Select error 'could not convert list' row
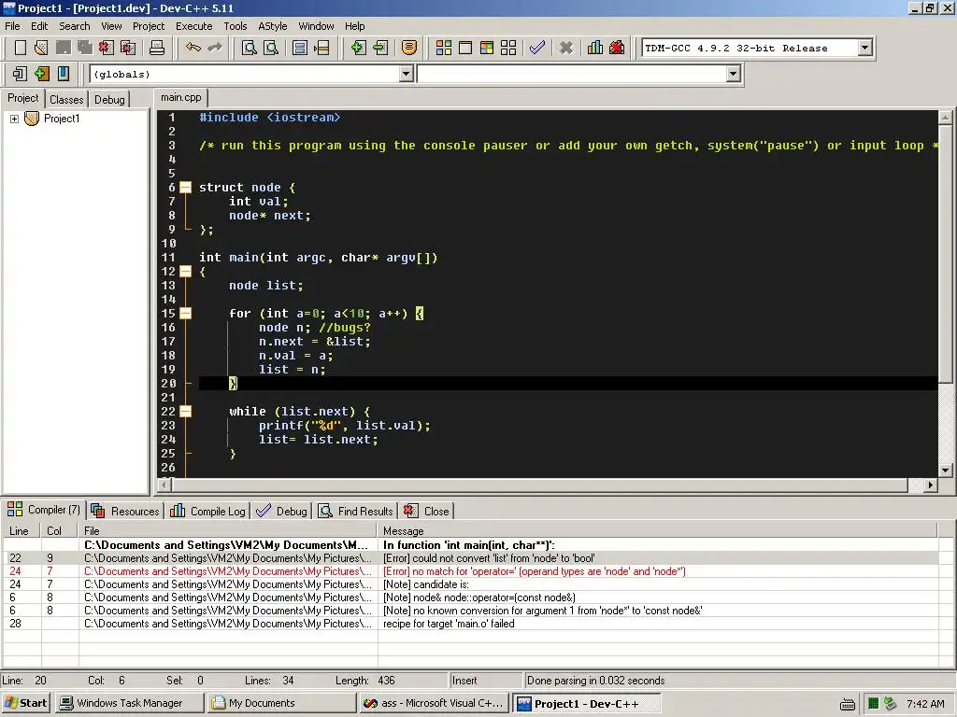The width and height of the screenshot is (957, 717). coord(470,558)
